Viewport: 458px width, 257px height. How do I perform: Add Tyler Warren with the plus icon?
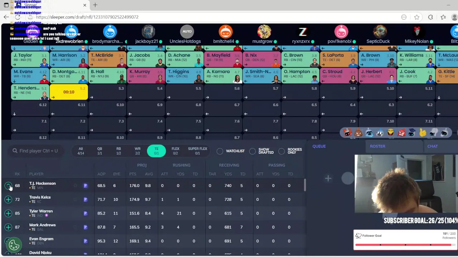pos(8,213)
